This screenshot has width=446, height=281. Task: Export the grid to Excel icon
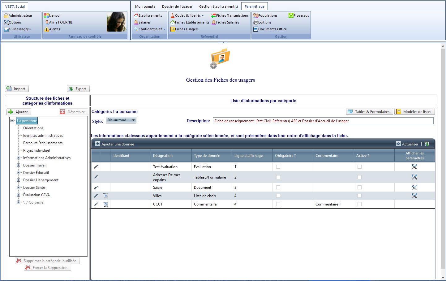point(427,144)
